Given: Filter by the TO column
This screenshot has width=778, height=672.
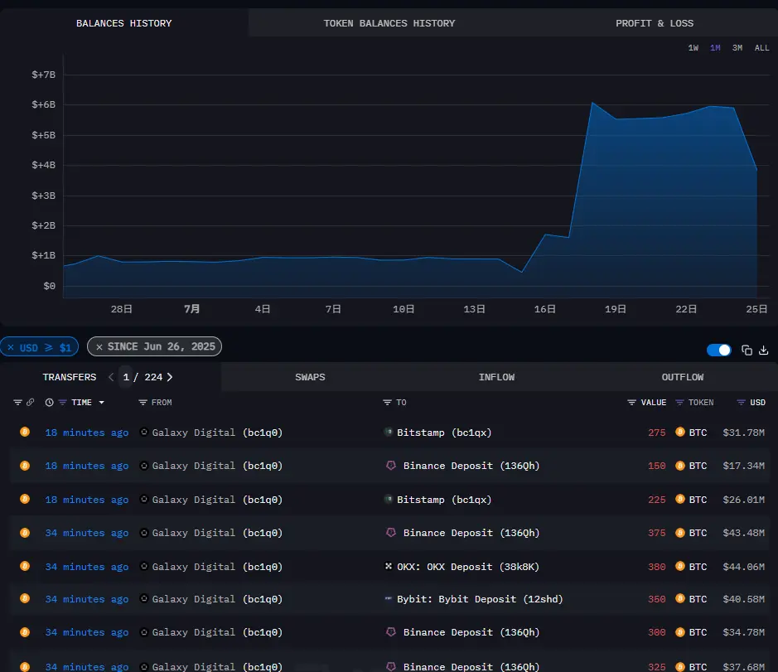Looking at the screenshot, I should pyautogui.click(x=388, y=403).
